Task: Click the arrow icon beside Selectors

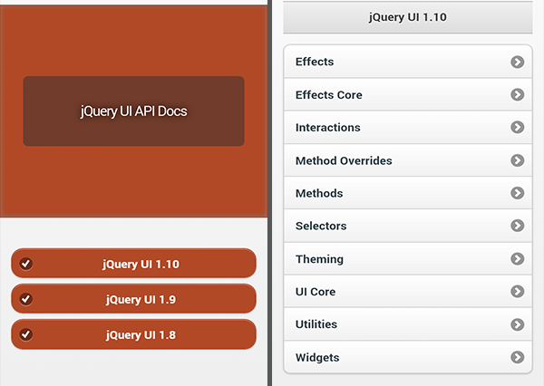Action: (518, 226)
